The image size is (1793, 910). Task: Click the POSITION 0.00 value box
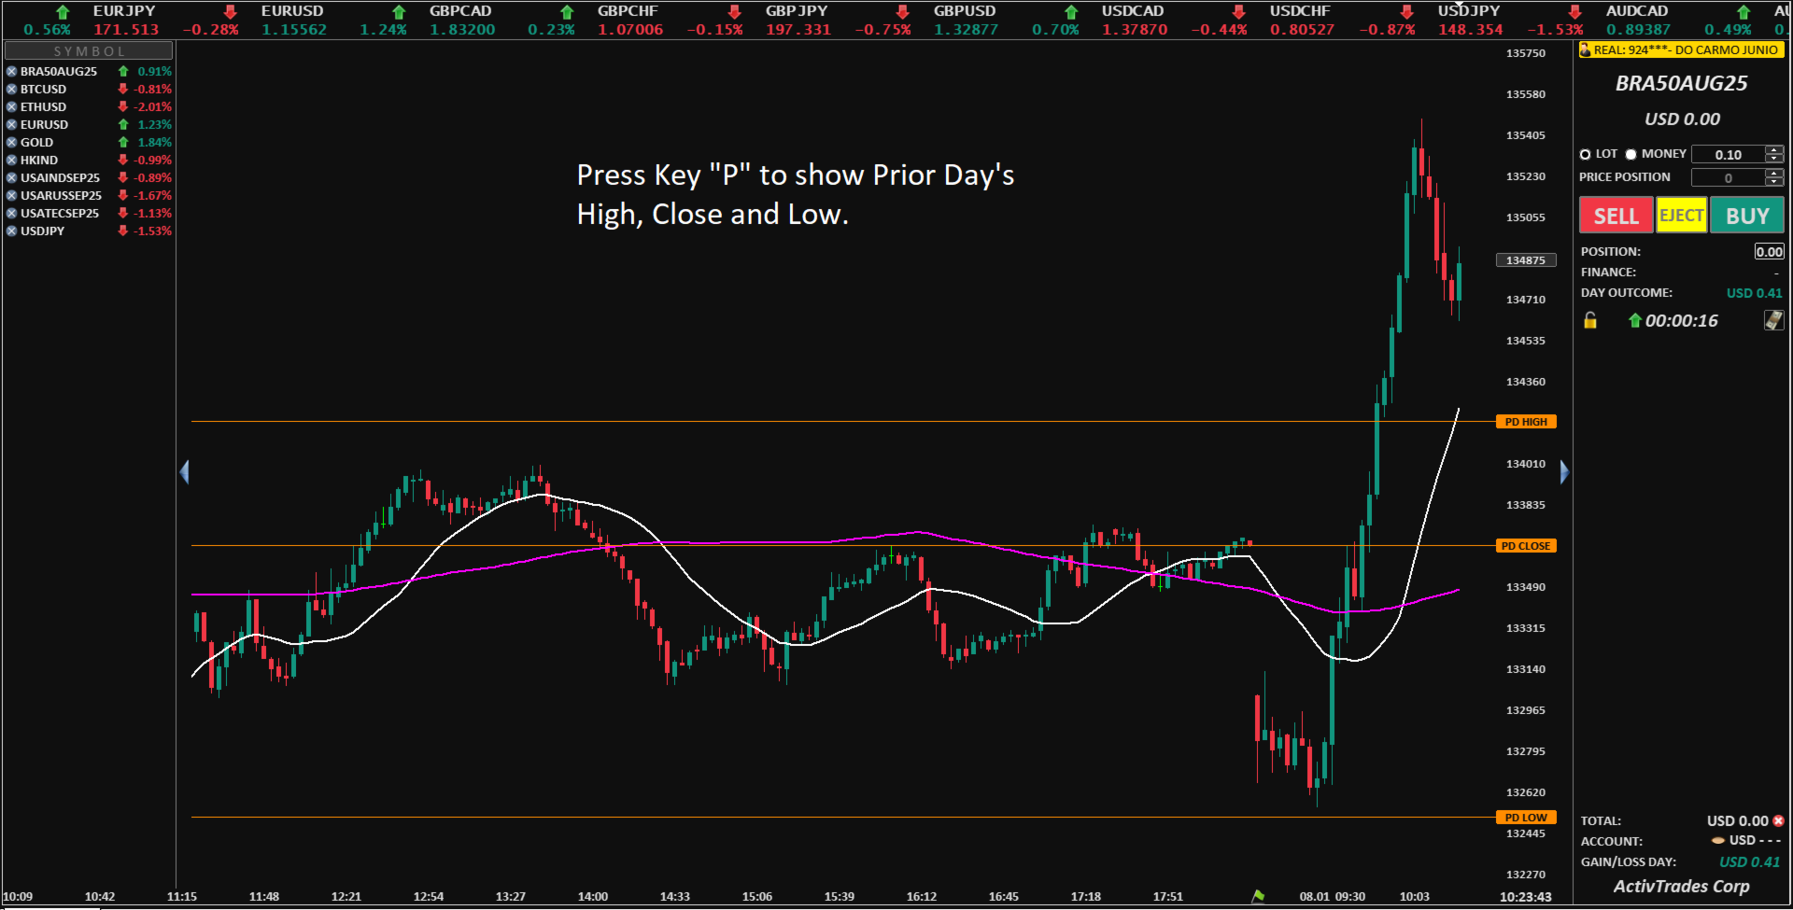(x=1769, y=252)
